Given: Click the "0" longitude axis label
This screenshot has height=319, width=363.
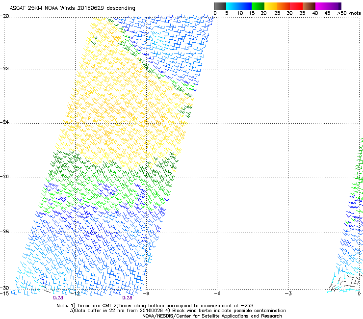Looking at the screenshot, I should pos(359,293).
